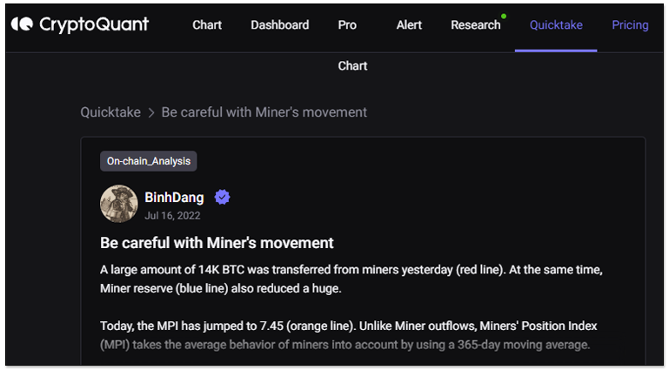This screenshot has height=370, width=669.
Task: Open the Research menu item
Action: coord(475,24)
